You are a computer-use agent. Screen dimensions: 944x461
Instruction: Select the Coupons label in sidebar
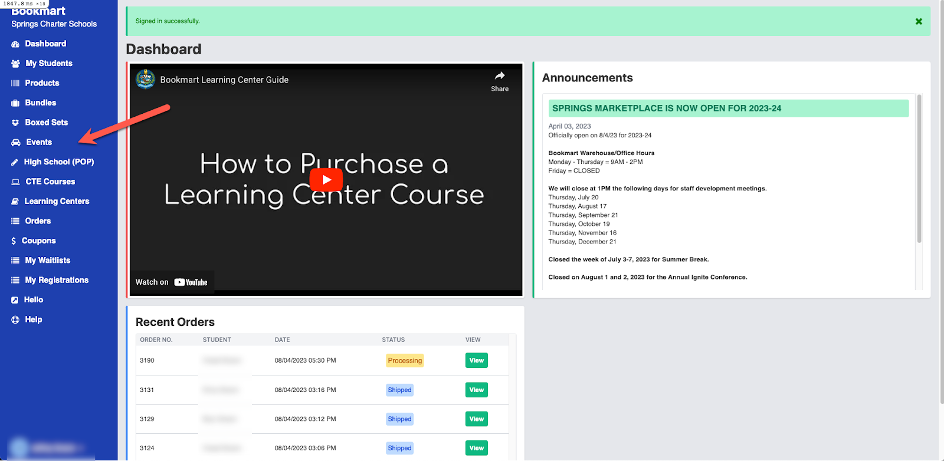tap(39, 241)
